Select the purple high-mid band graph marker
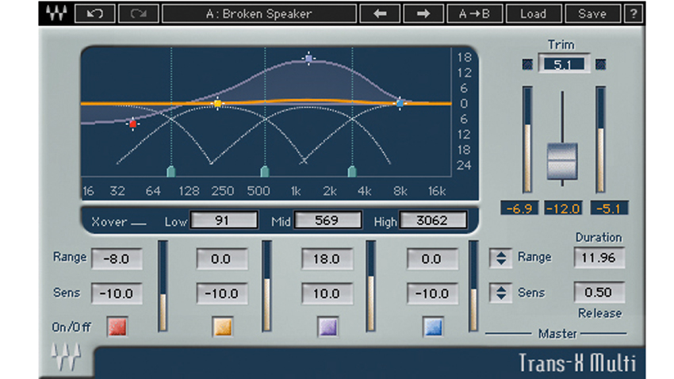The width and height of the screenshot is (674, 379). [x=308, y=59]
